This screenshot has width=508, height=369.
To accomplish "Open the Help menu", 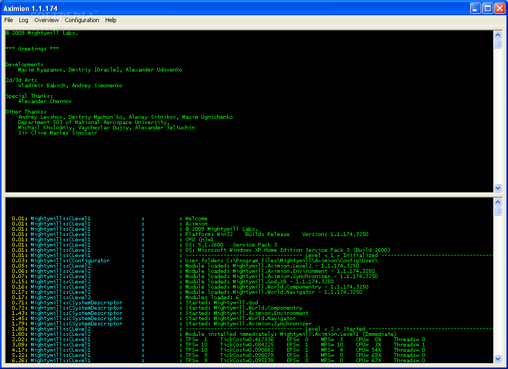I will point(111,20).
